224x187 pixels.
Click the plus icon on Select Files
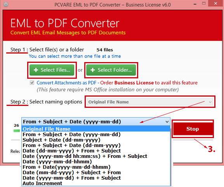coord(36,70)
